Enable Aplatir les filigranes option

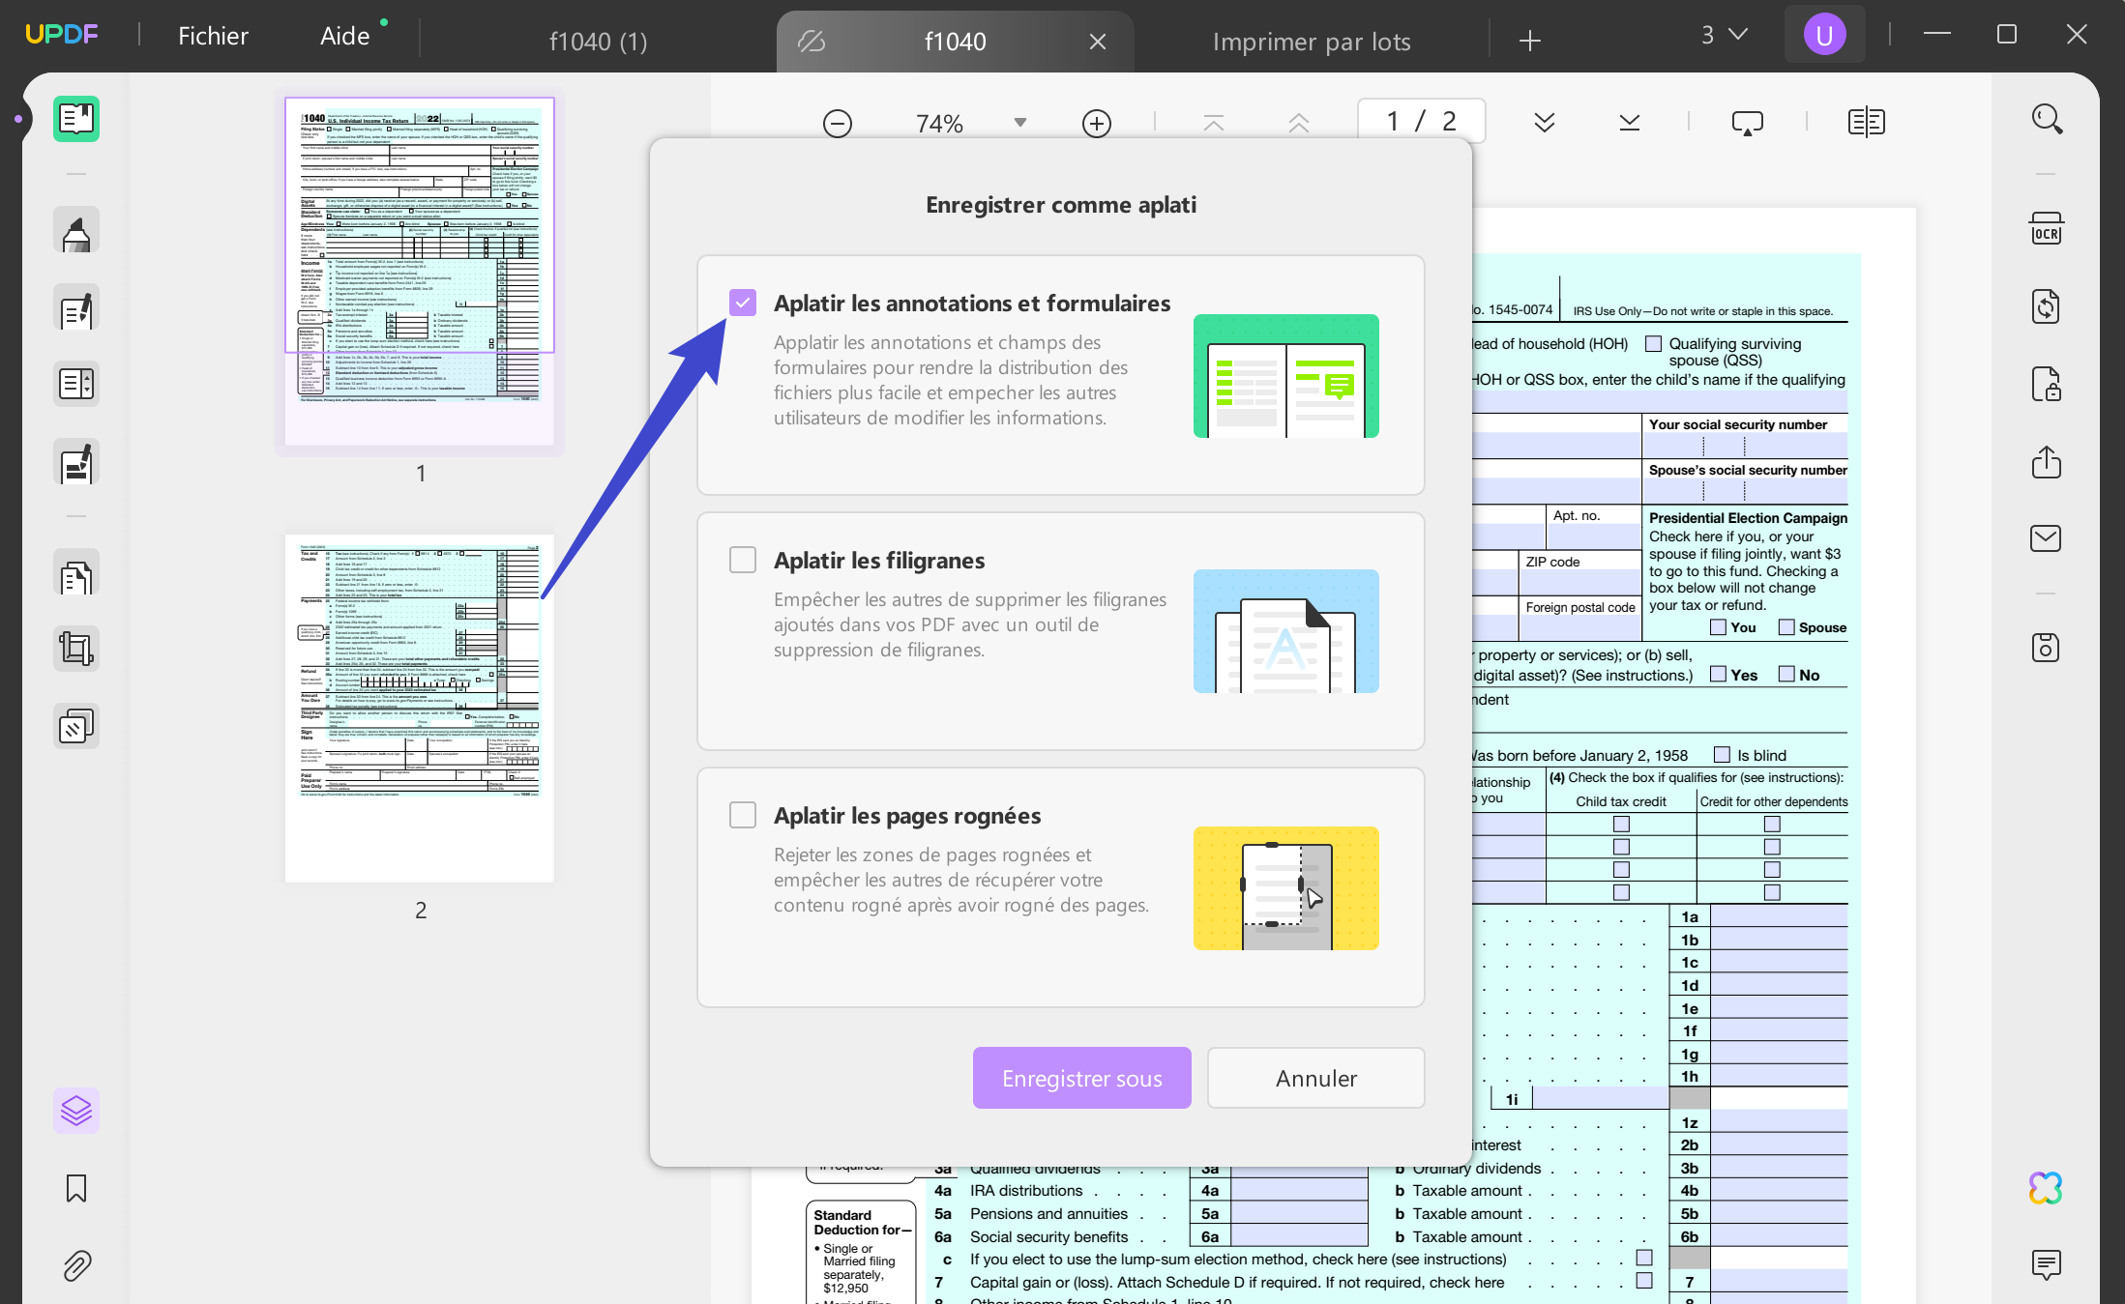pyautogui.click(x=743, y=560)
